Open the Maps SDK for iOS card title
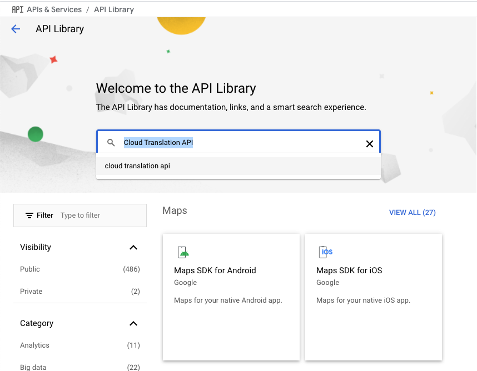477x371 pixels. 349,270
